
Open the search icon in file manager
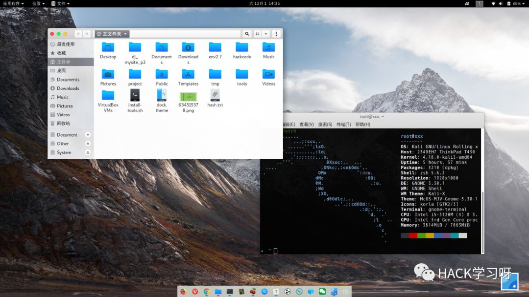(247, 34)
